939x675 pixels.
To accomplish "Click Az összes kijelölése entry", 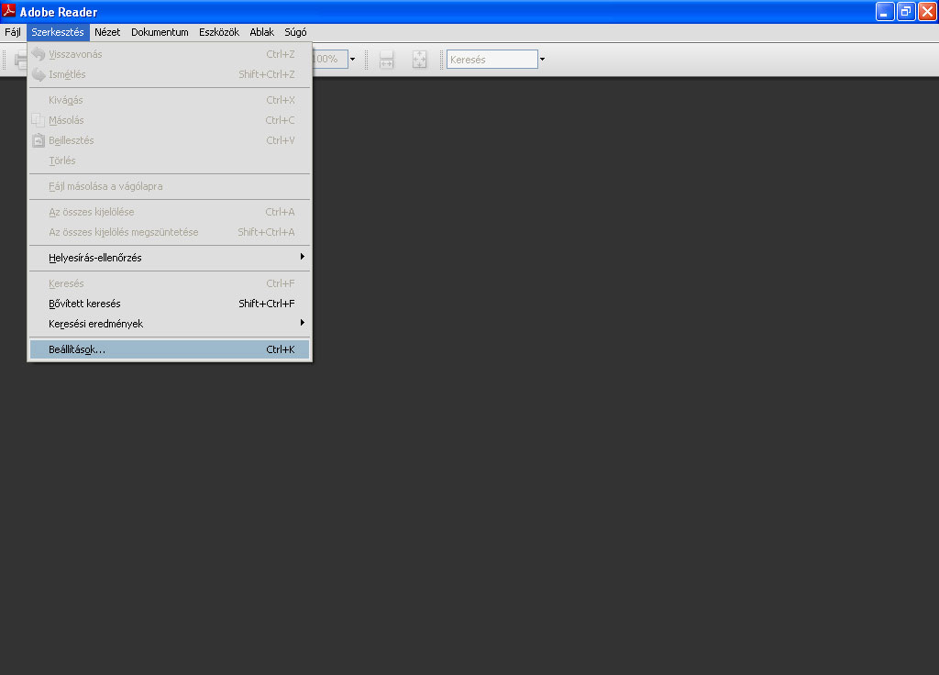I will pyautogui.click(x=170, y=212).
